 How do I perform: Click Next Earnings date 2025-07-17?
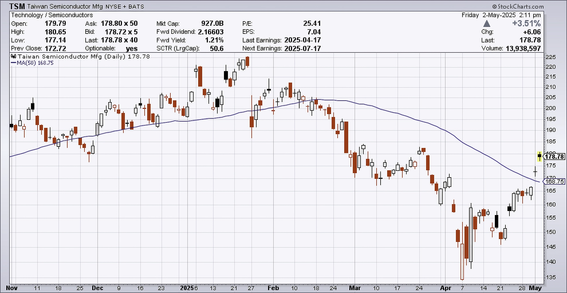(303, 48)
